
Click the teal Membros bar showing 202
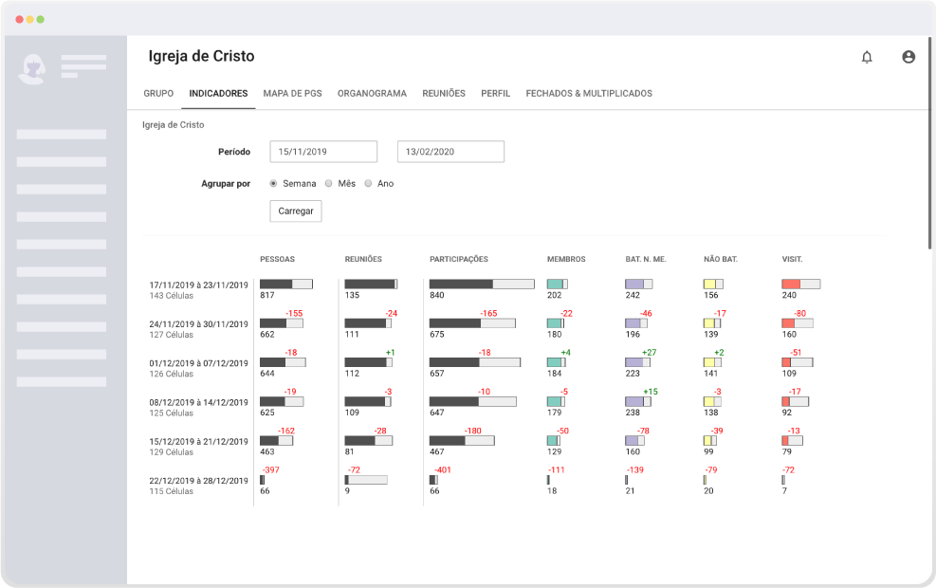tap(557, 285)
